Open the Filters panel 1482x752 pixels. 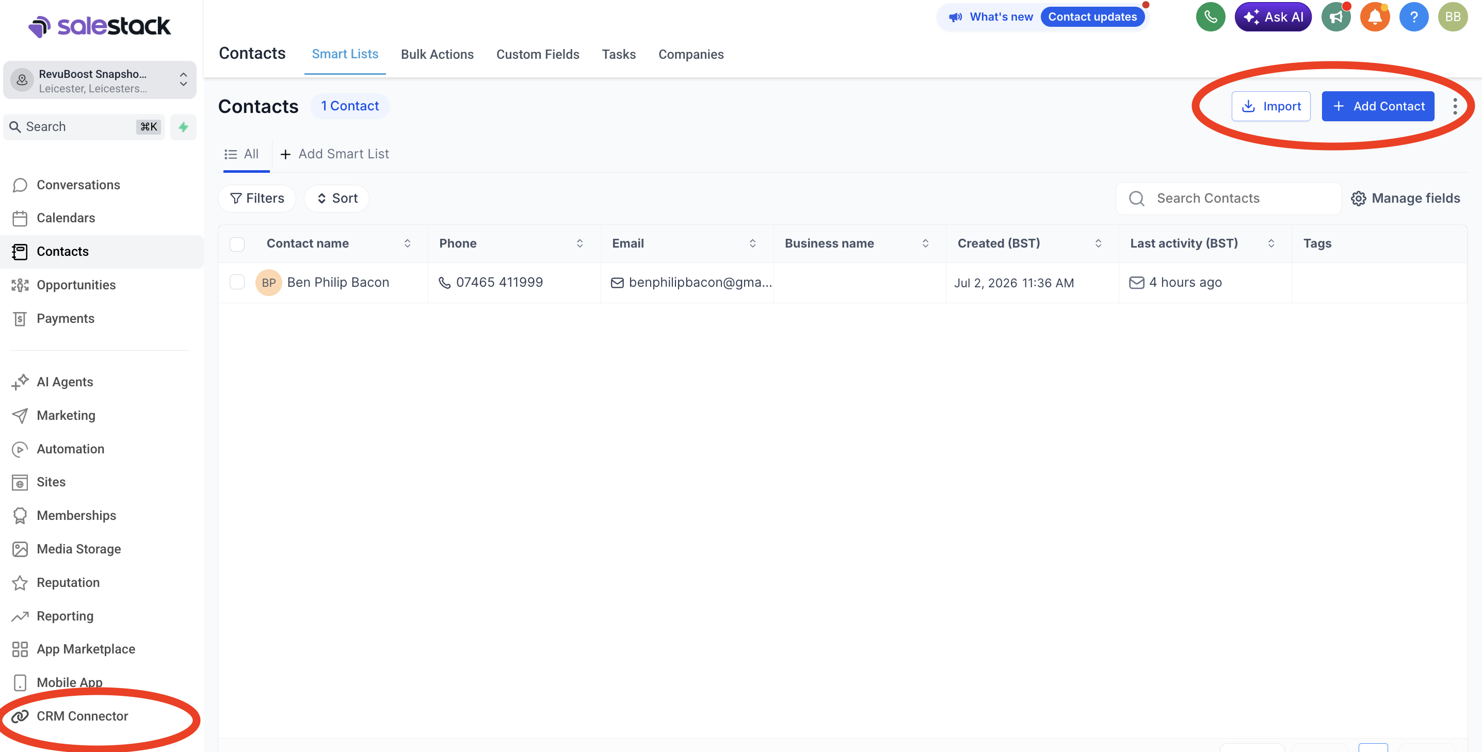[257, 199]
